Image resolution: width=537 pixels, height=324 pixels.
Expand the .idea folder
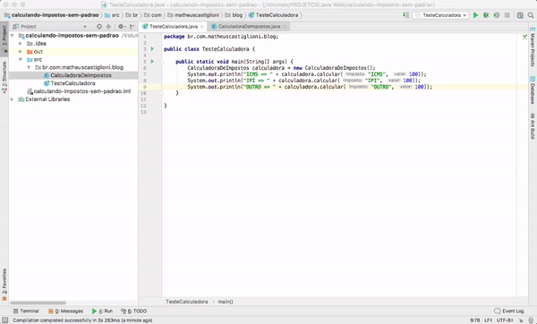tap(21, 44)
